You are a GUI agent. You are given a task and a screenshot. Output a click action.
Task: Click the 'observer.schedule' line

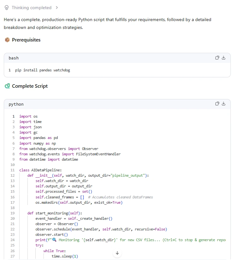click(101, 229)
